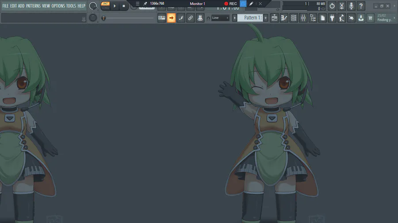Open the audio editor scissors icon
Screen dimensions: 398x223
[342, 6]
